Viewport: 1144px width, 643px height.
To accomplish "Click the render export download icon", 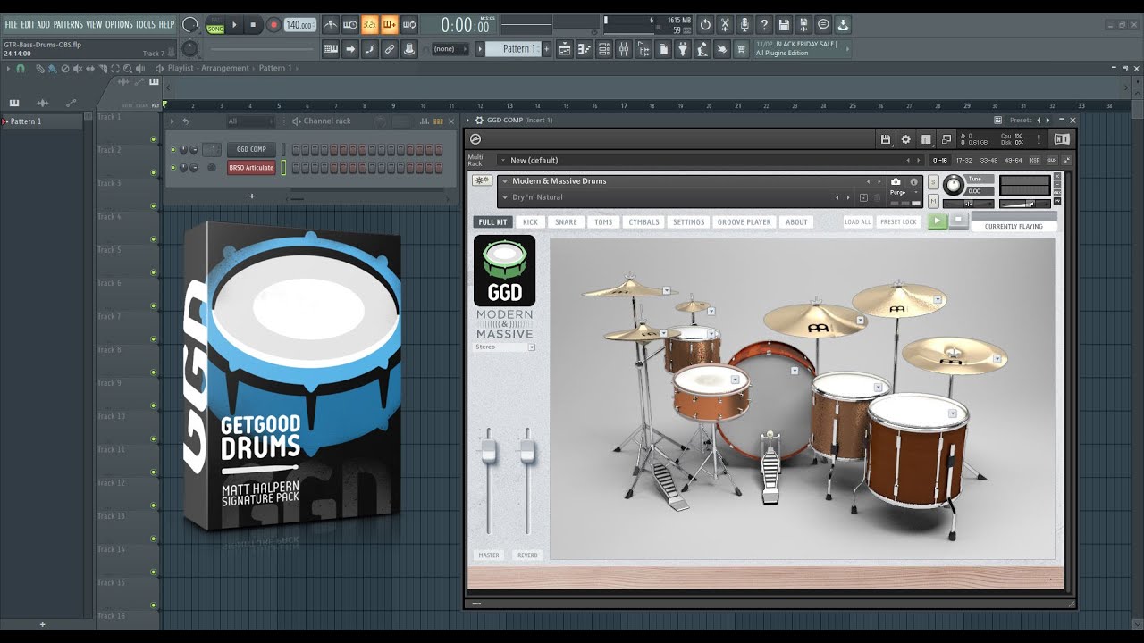I will [843, 25].
